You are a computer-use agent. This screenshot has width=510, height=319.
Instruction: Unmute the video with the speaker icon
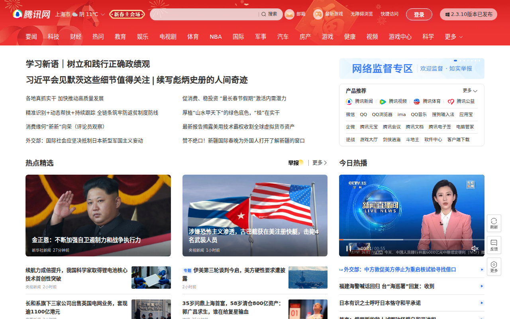pos(475,248)
